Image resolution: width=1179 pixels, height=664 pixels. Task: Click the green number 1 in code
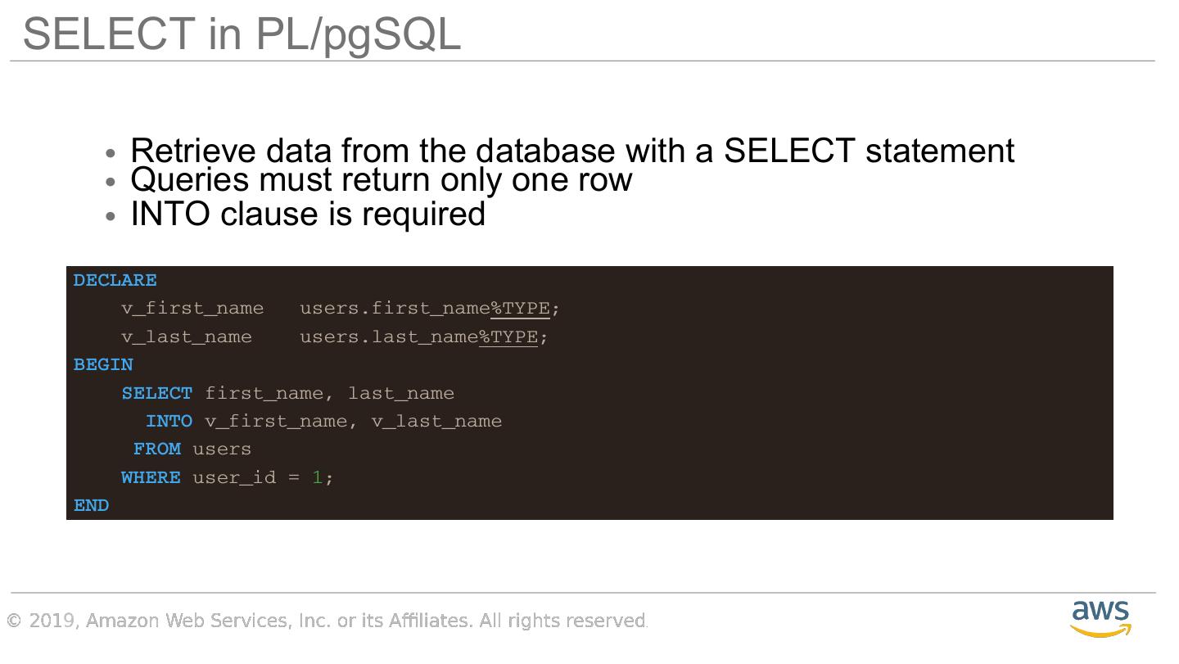pos(317,477)
